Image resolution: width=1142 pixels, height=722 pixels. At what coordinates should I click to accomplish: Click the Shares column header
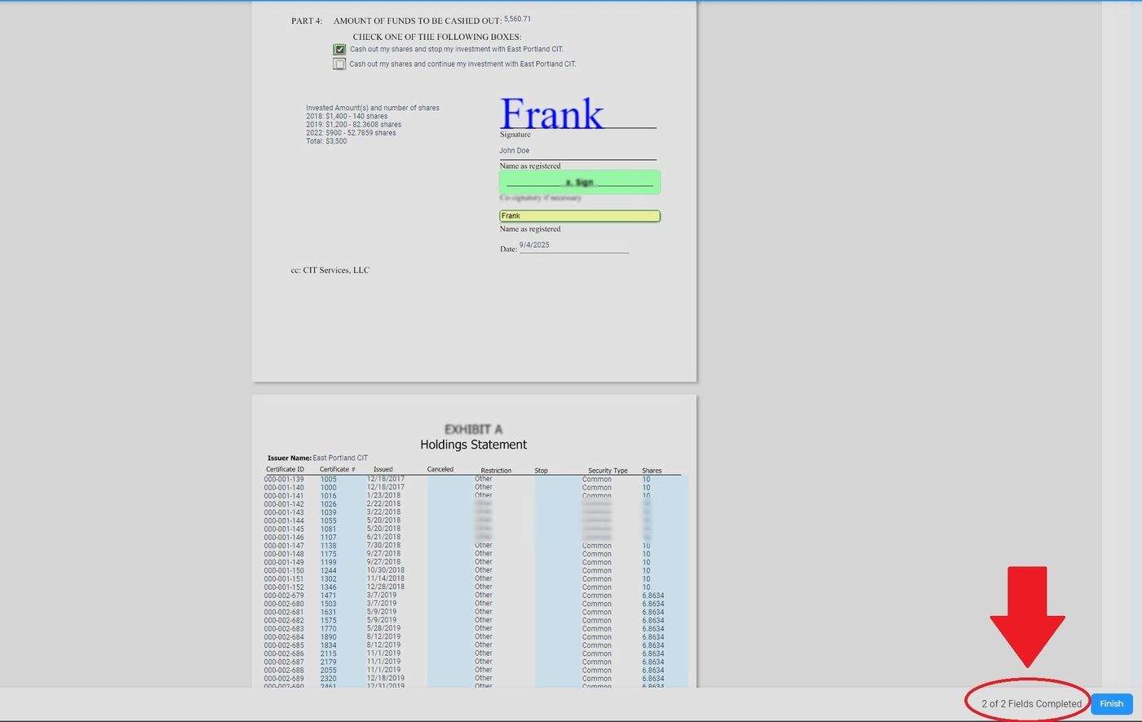[652, 471]
